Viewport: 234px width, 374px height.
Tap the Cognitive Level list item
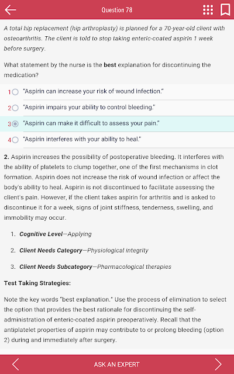click(56, 234)
